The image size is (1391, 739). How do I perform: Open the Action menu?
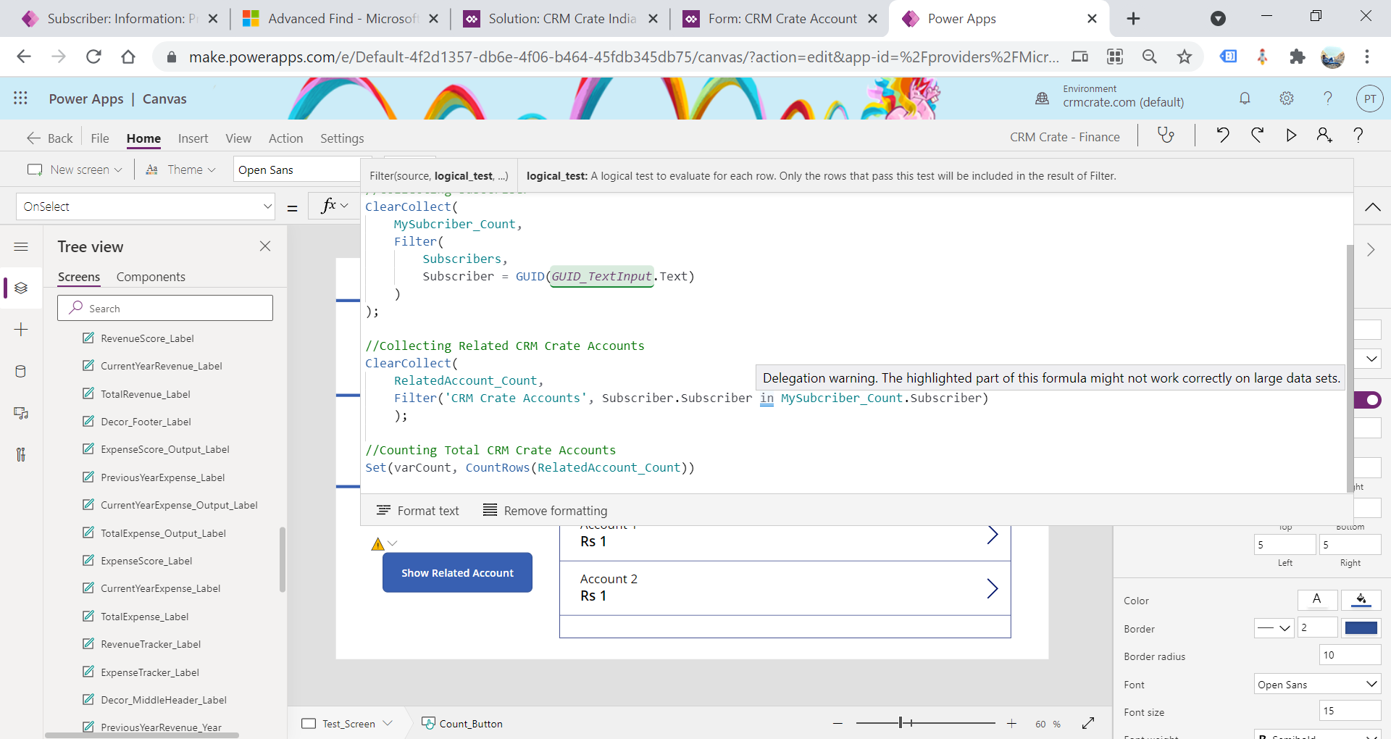point(285,138)
